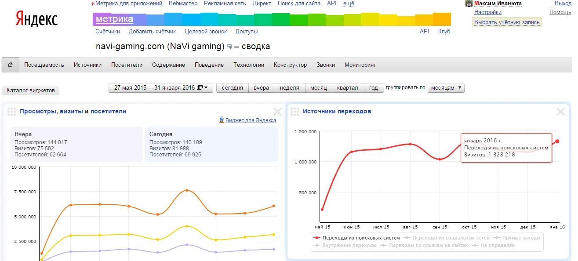Open API link under the metrika bar

[424, 32]
